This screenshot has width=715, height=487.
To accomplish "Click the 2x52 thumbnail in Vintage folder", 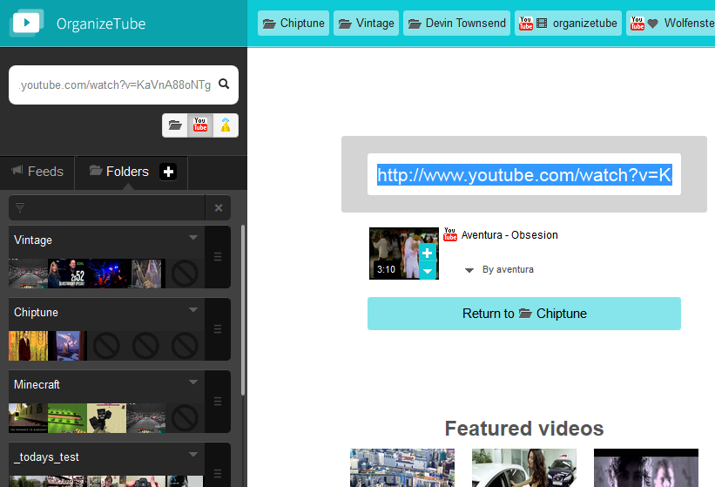I will click(67, 274).
